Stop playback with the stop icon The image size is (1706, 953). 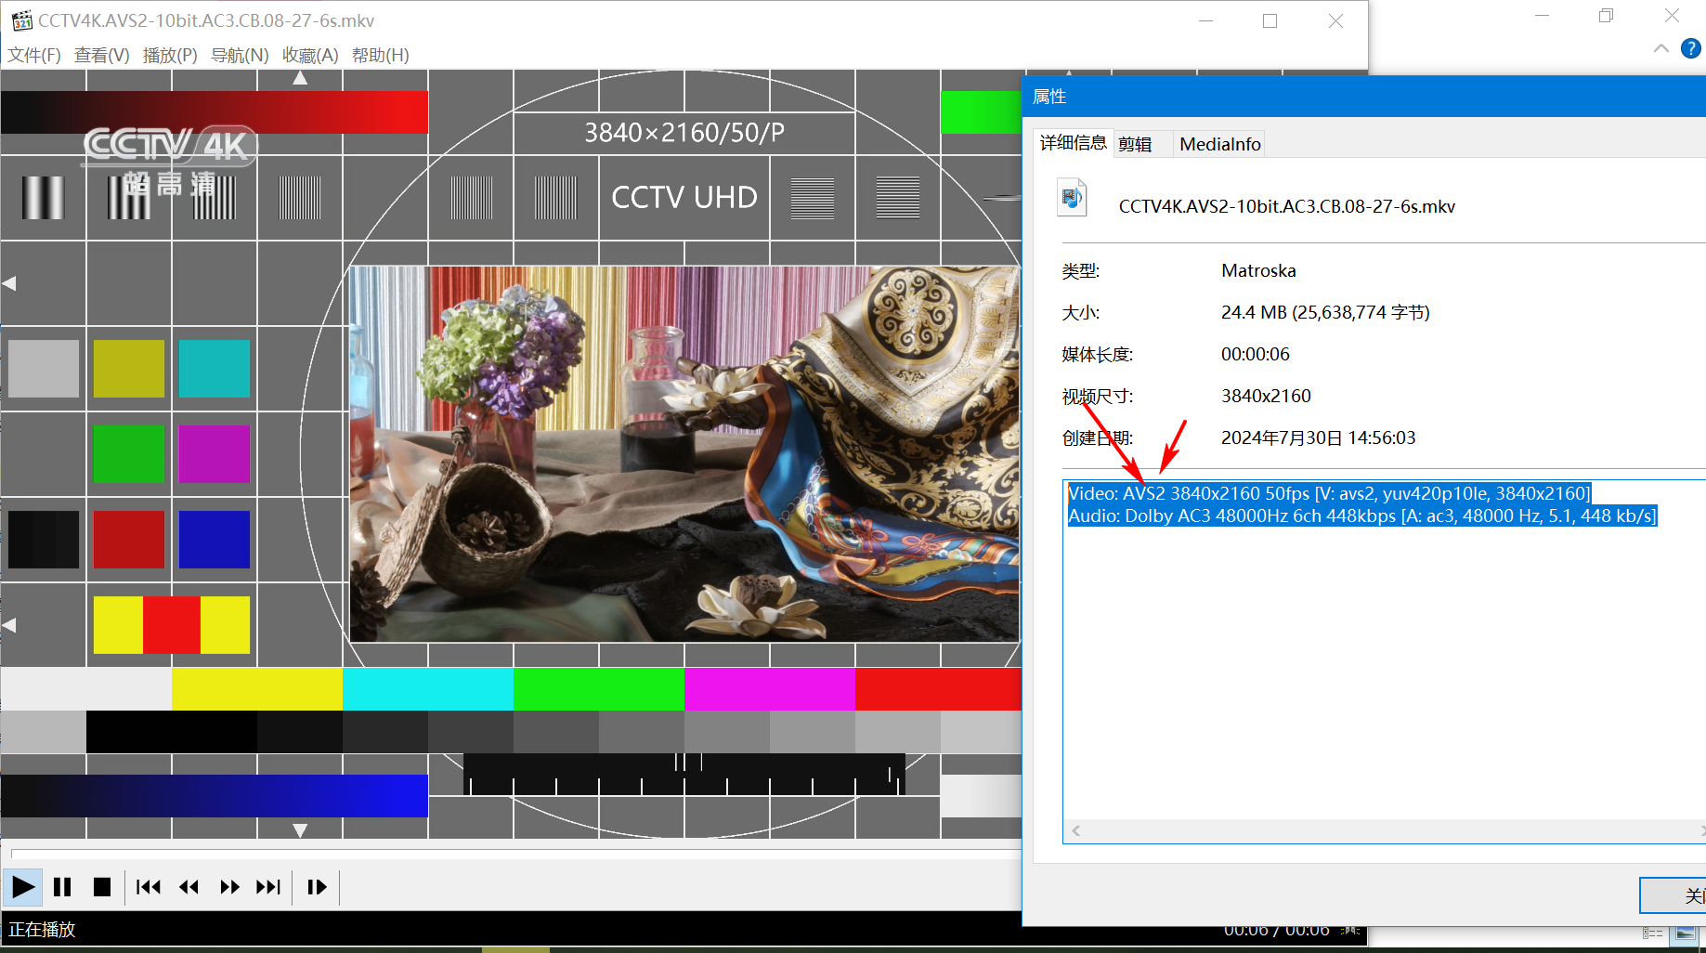click(x=102, y=887)
